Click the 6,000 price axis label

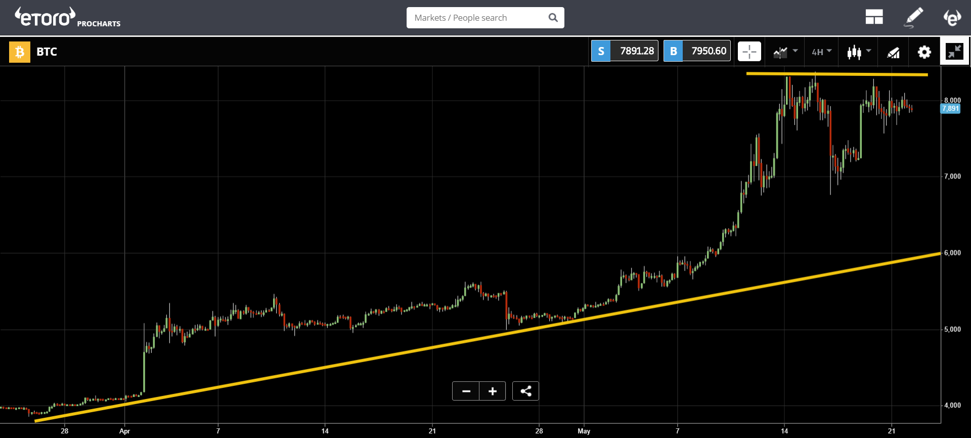[952, 253]
